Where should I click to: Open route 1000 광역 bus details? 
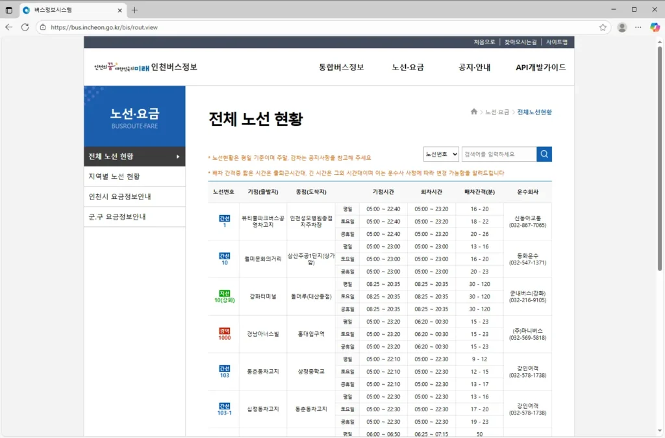[x=223, y=334]
